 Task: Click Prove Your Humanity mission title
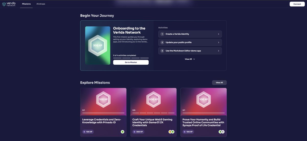point(203,122)
